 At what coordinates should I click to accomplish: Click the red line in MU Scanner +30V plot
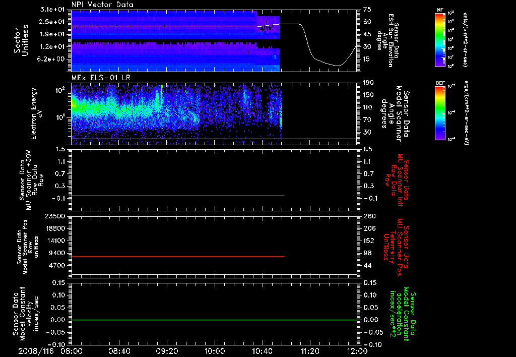coord(178,196)
